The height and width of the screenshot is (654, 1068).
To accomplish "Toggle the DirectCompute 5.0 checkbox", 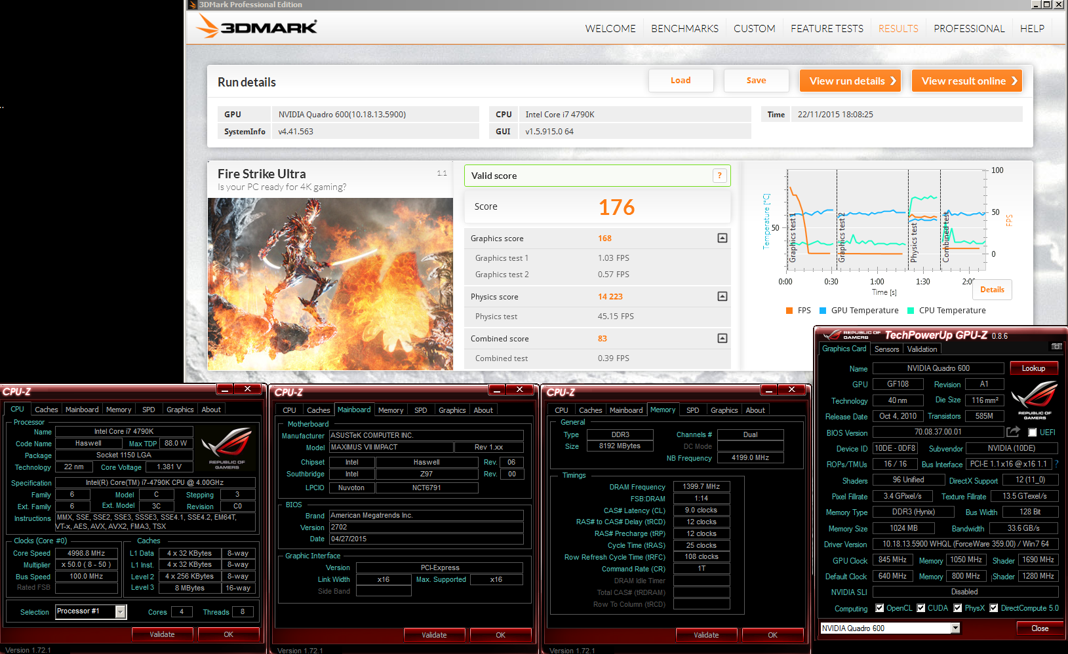I will 994,608.
